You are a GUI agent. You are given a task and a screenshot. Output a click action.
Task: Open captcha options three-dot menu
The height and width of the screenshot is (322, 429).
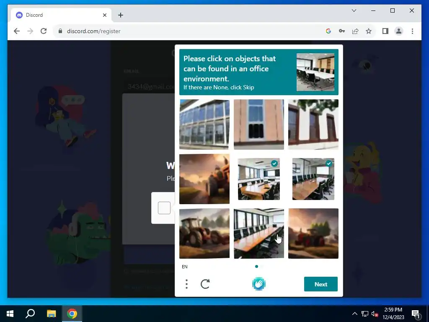click(x=186, y=284)
